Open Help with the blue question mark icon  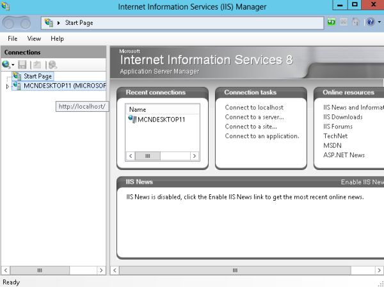tap(371, 22)
